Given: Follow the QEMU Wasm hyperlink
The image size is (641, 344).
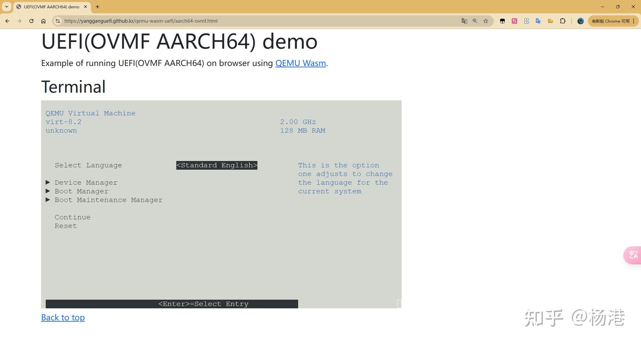Looking at the screenshot, I should [300, 63].
